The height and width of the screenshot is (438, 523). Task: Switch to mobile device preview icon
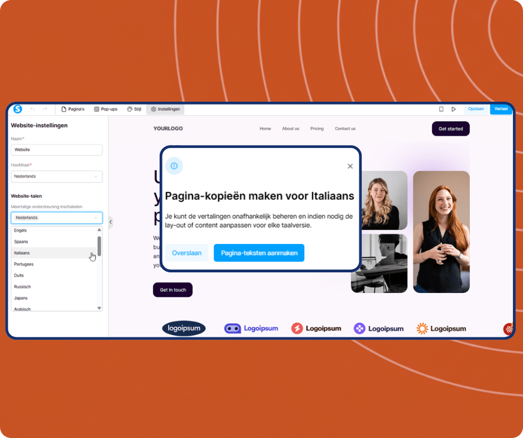441,109
